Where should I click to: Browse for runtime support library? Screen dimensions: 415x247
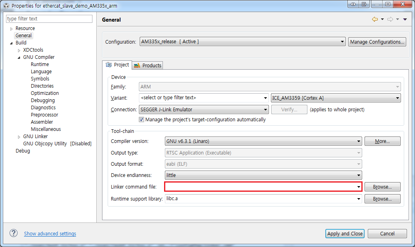click(382, 199)
